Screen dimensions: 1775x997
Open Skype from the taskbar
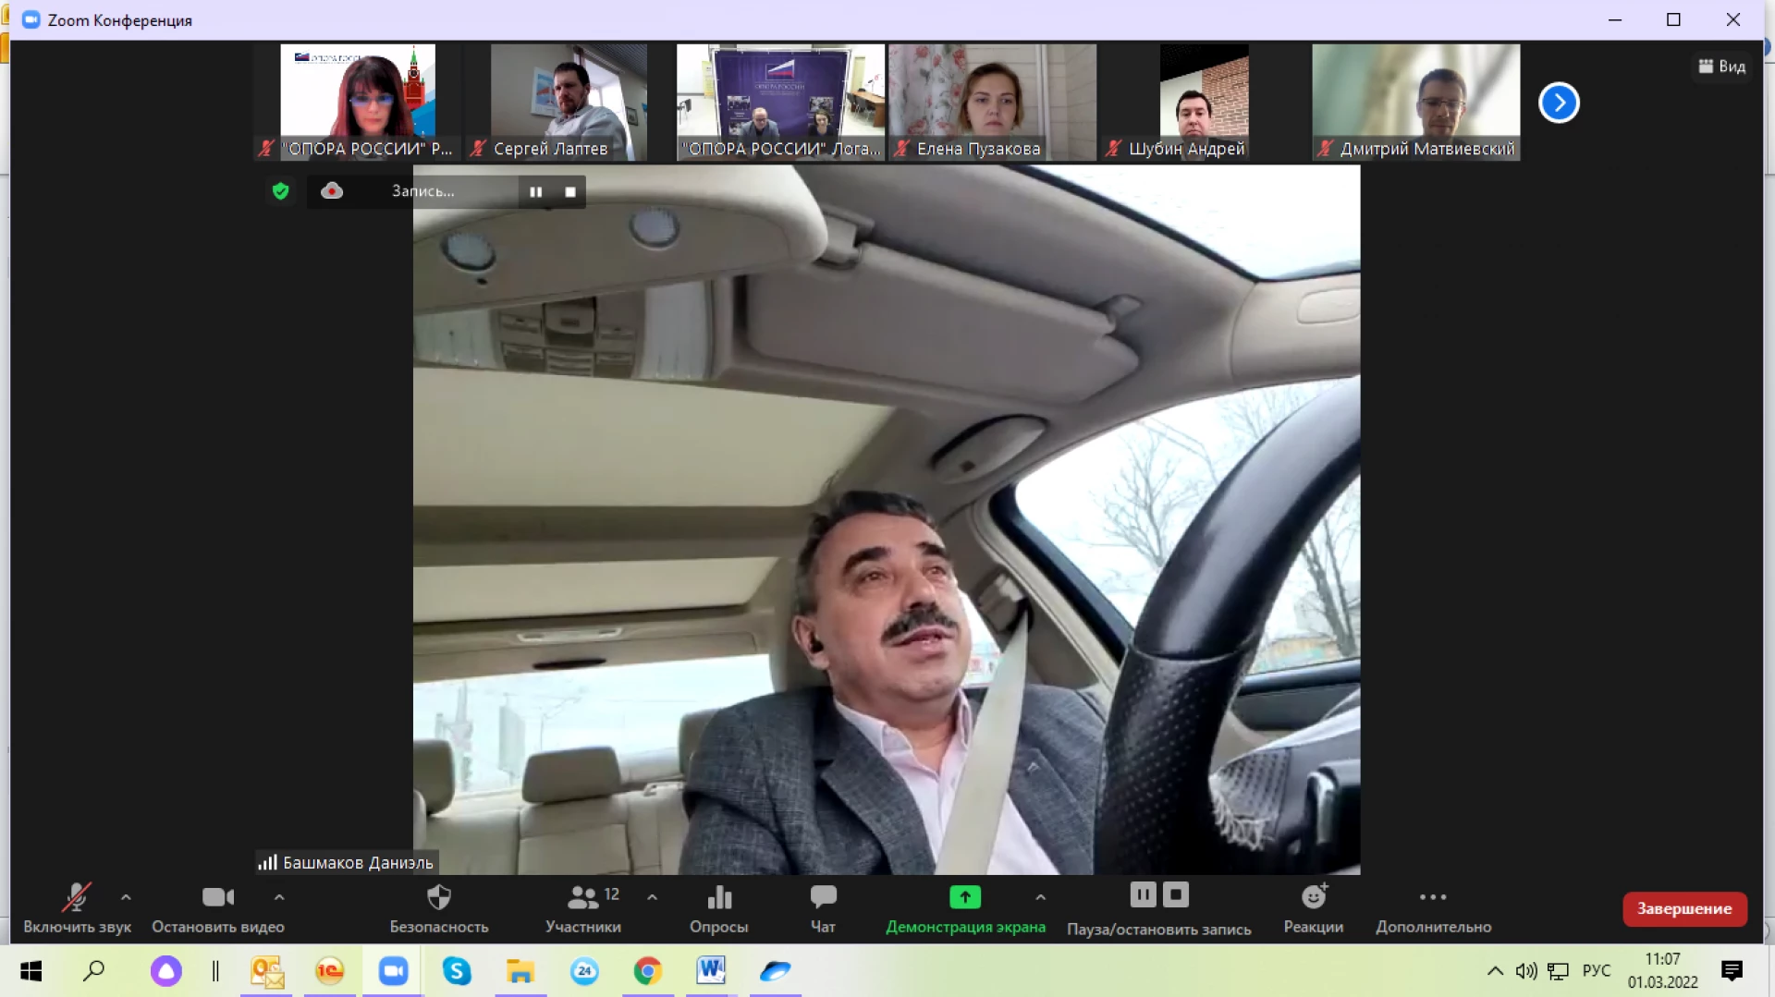(457, 971)
